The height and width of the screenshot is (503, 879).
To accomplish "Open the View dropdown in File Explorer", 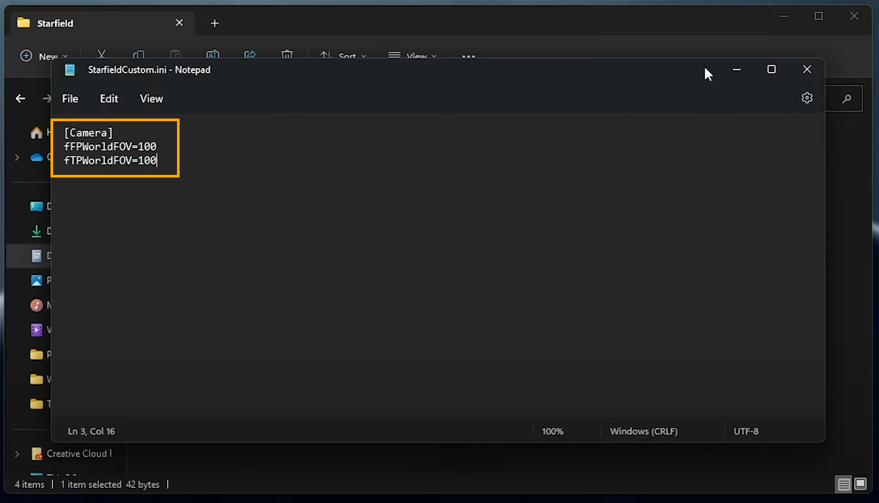I will tap(412, 56).
